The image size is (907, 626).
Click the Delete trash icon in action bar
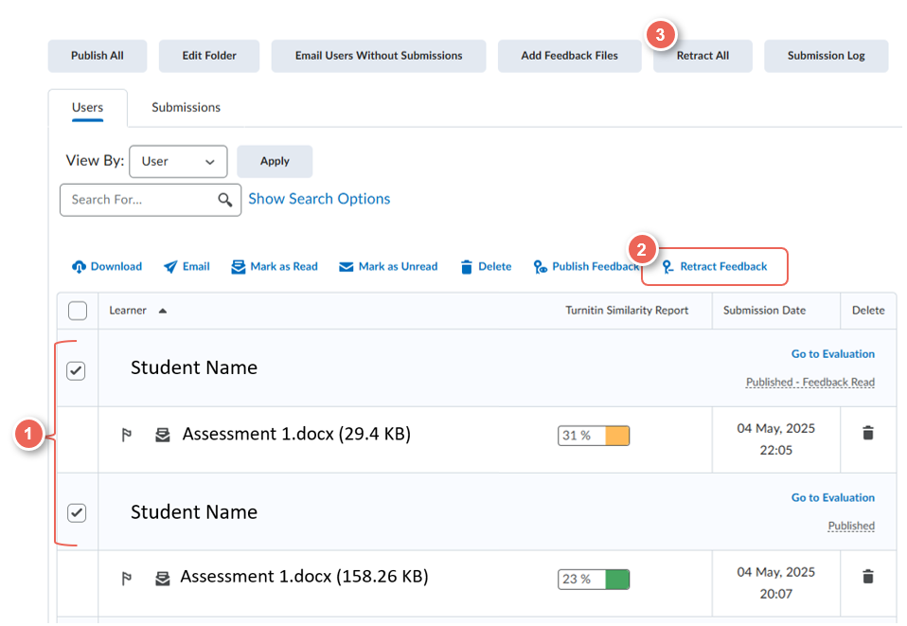click(x=466, y=267)
